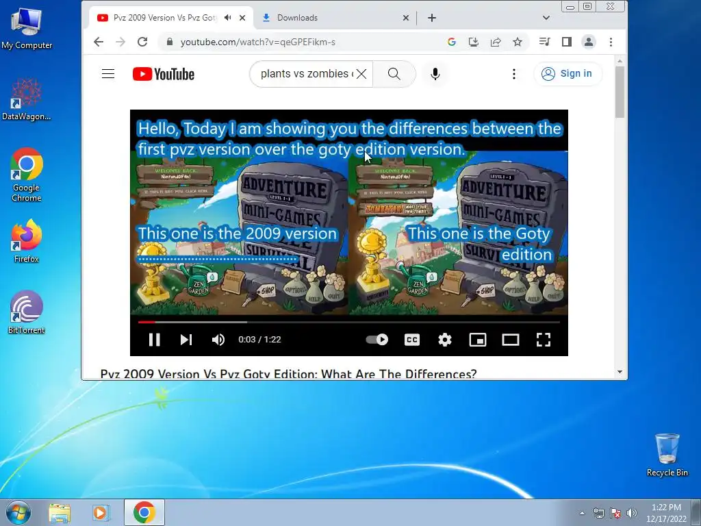701x526 pixels.
Task: Open the system volume tray icon
Action: pyautogui.click(x=631, y=513)
